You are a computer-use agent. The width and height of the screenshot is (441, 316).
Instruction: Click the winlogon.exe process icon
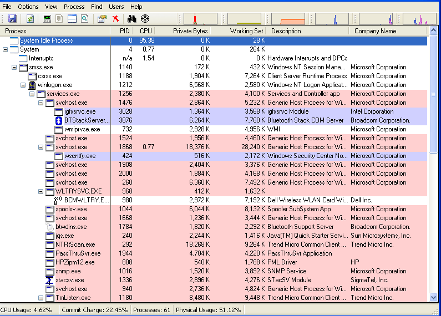(32, 85)
